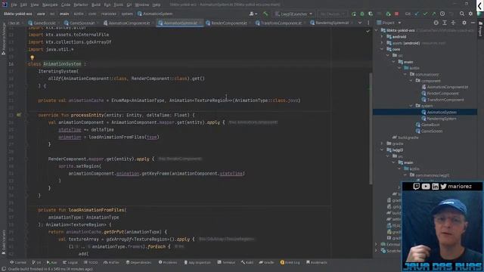Open Project panel options gear
Viewport: 484px width, 272px height.
coord(464,23)
